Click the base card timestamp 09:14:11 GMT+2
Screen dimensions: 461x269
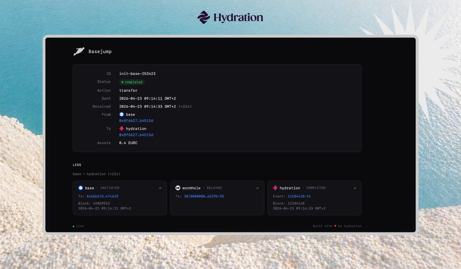pos(104,208)
